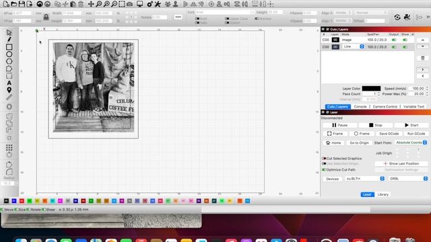Open a project with the folder icon
This screenshot has width=431, height=242.
(13, 4)
